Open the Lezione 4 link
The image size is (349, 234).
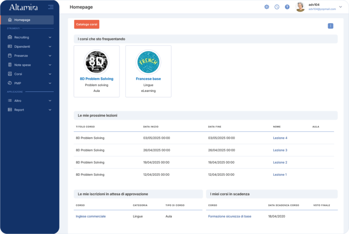[x=280, y=138]
